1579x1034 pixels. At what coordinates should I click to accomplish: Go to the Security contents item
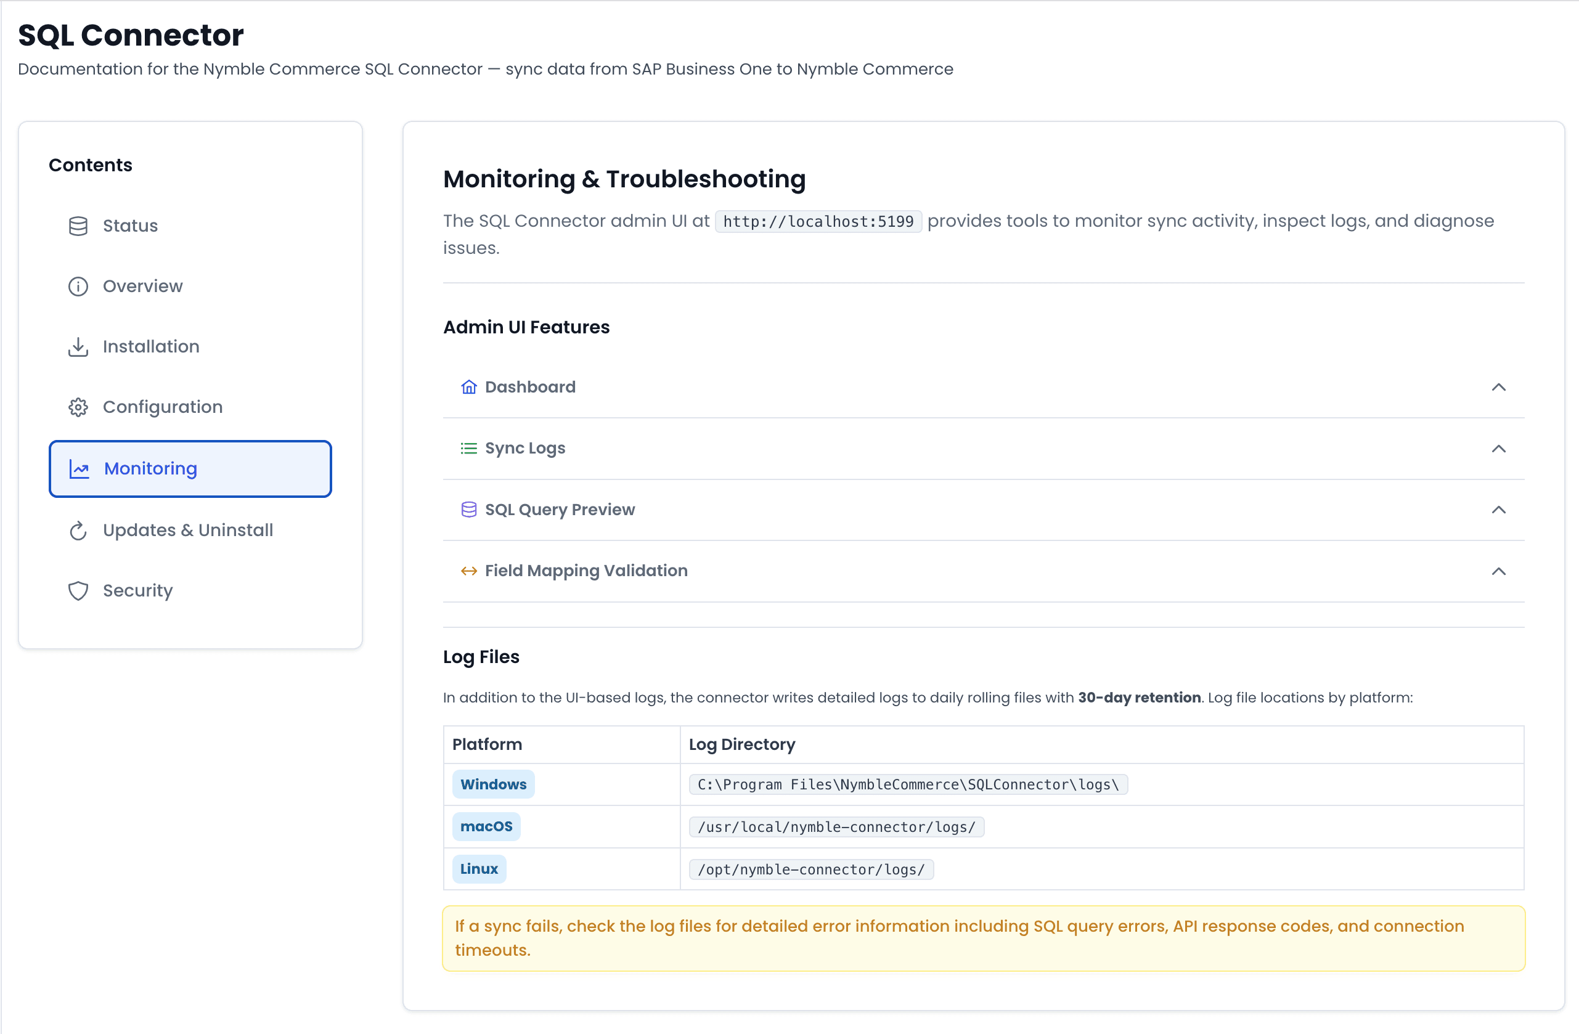[x=138, y=591]
